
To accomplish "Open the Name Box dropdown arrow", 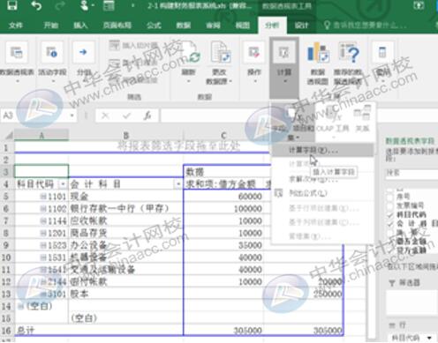I will 72,116.
